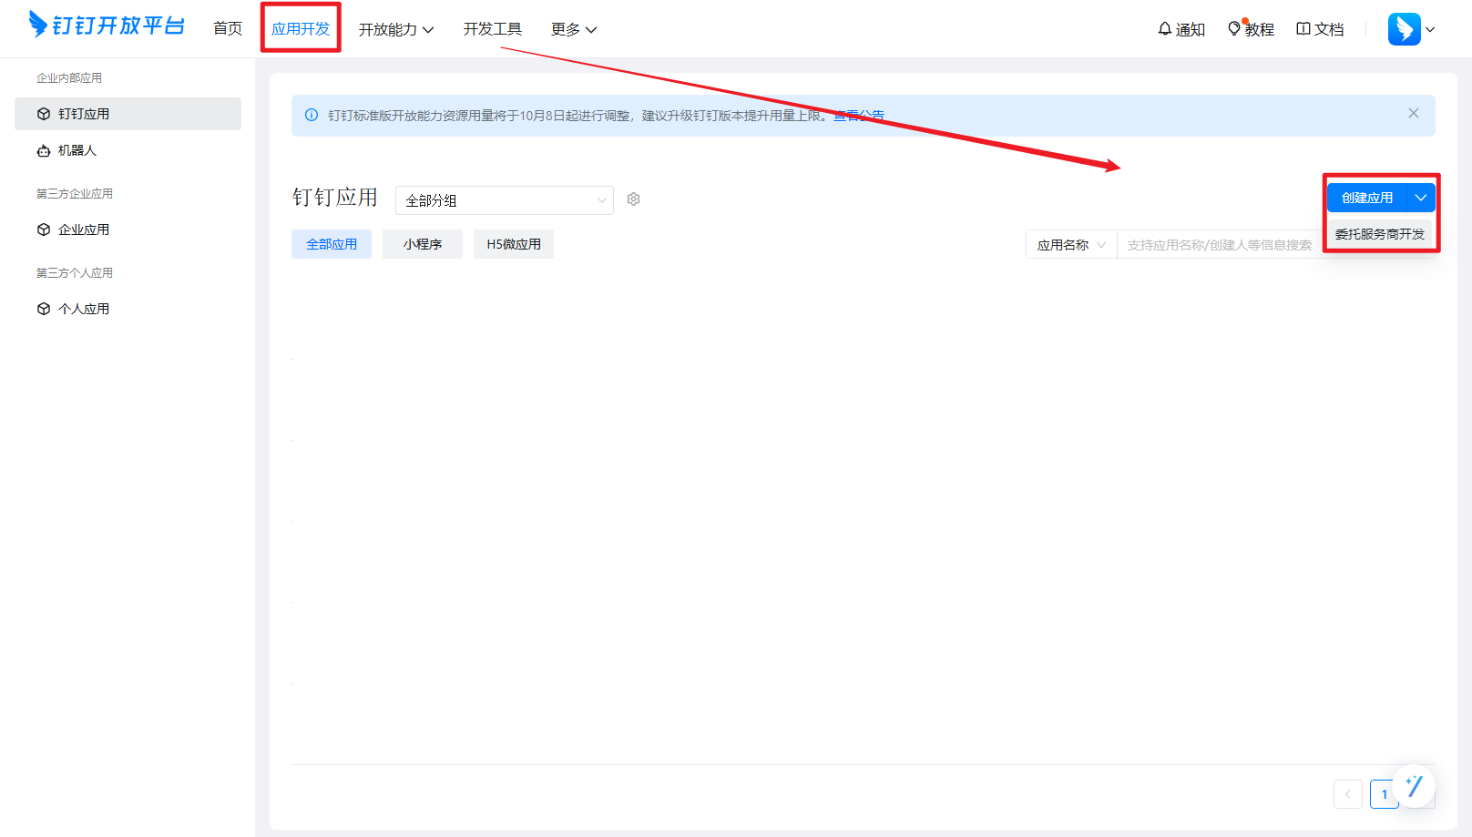Select 应用开发 in the top navigation

[x=301, y=29]
